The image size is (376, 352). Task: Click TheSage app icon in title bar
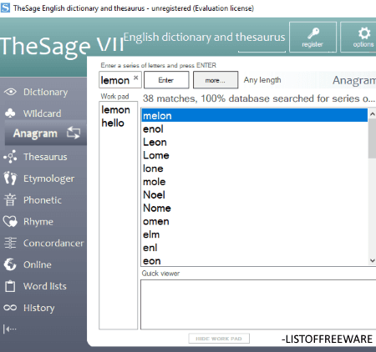tap(5, 8)
